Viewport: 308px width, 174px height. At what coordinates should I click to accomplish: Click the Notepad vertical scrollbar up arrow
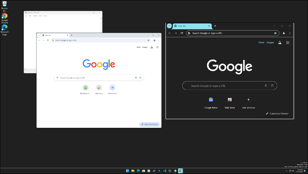101,18
